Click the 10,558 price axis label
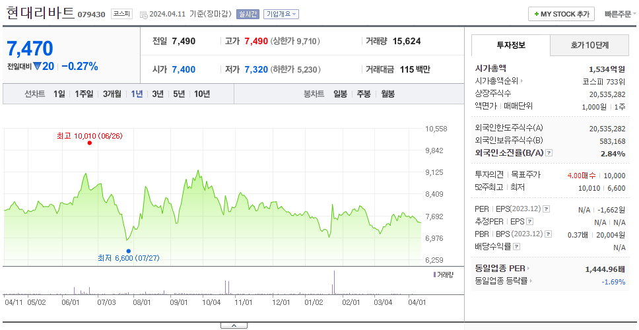Screen dimensions: 639x330 (x=436, y=129)
